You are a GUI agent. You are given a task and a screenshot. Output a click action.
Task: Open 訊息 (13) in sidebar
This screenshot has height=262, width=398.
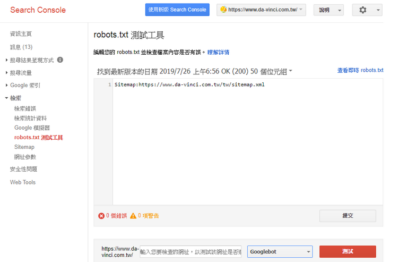click(21, 47)
